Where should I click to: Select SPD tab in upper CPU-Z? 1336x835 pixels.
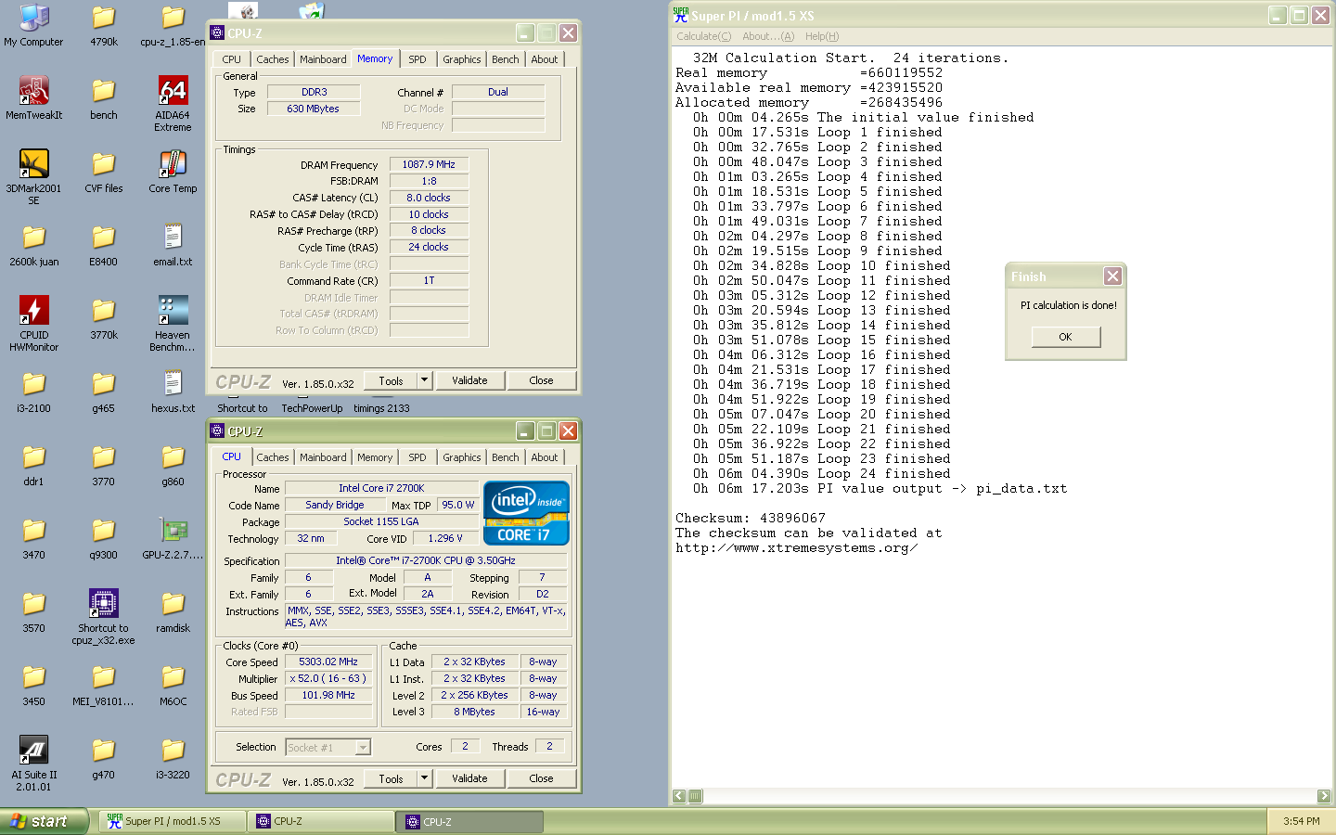coord(417,59)
